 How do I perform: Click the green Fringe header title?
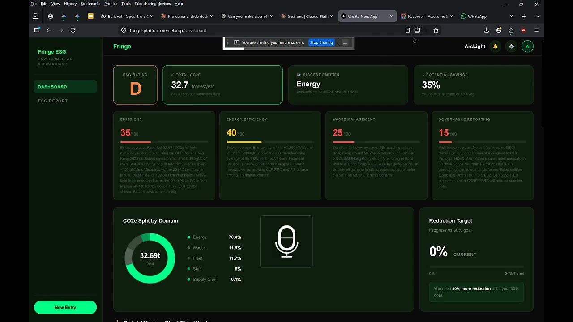pos(122,47)
